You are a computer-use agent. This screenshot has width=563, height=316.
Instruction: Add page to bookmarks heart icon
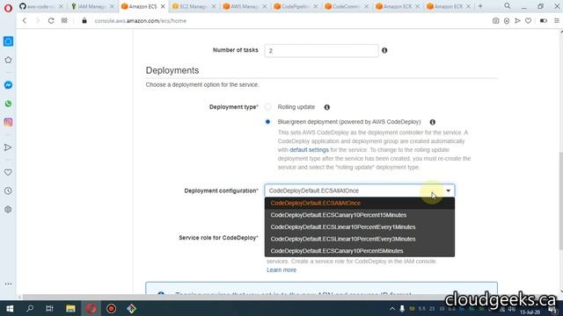[528, 21]
